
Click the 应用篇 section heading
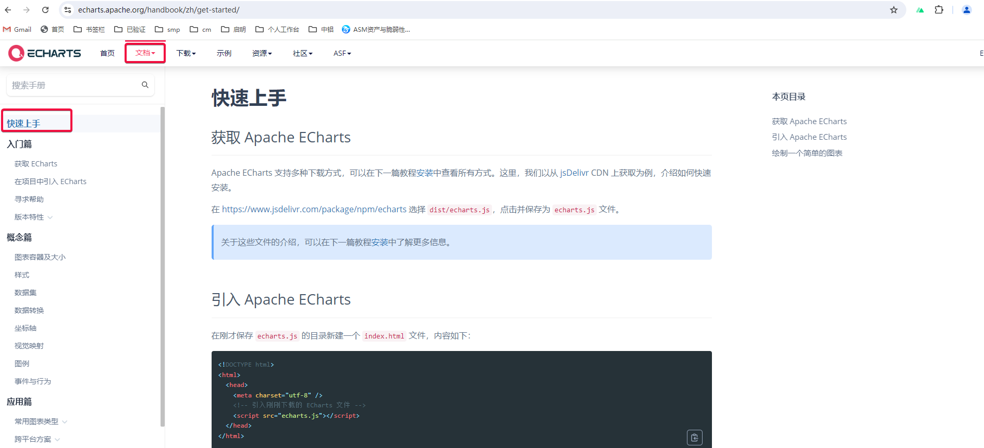pos(19,402)
